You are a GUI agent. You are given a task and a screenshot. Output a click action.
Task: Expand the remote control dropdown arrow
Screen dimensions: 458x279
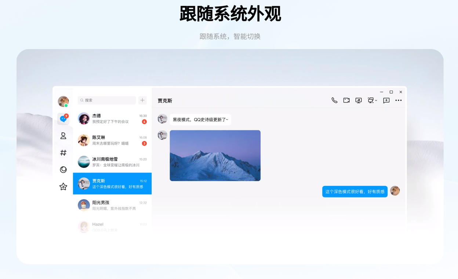pyautogui.click(x=376, y=101)
